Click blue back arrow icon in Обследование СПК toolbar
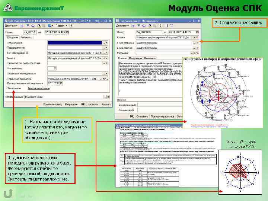Screen dimensions: 268x201 (22, 26)
